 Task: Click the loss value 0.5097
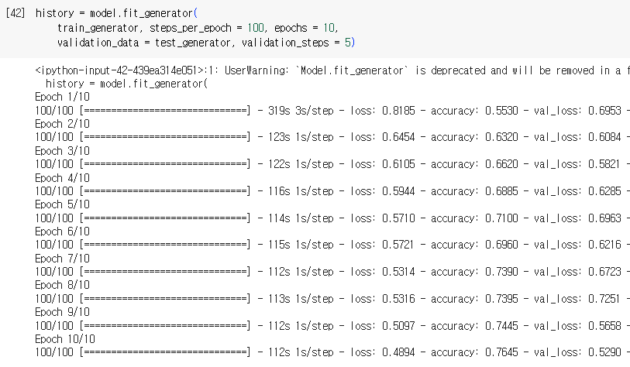tap(398, 326)
